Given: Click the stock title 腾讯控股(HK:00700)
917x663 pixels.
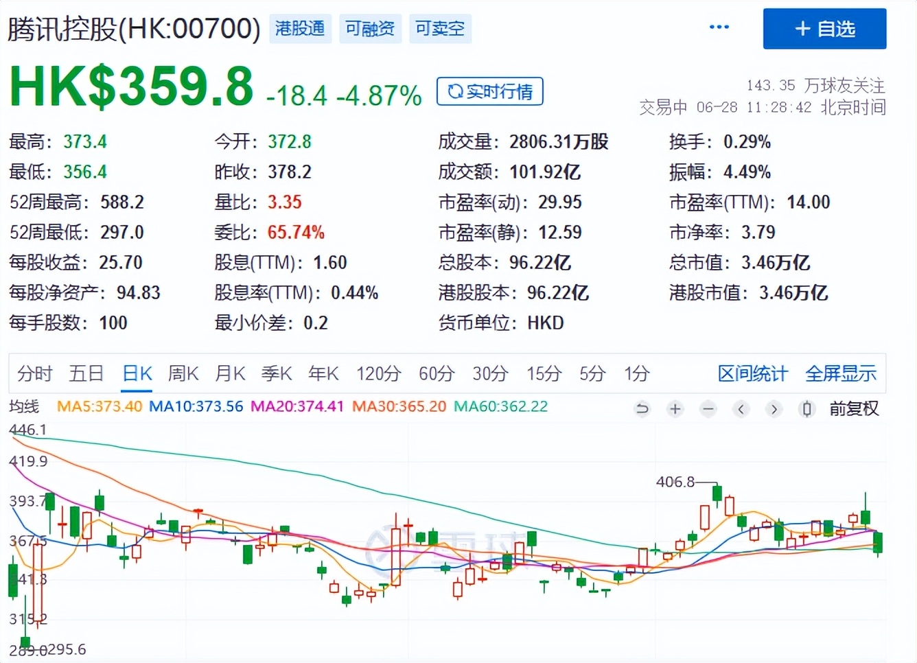Looking at the screenshot, I should pyautogui.click(x=135, y=29).
